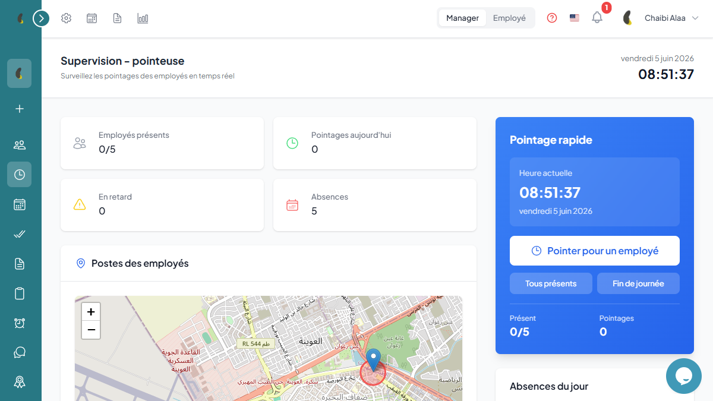713x401 pixels.
Task: Click the Tous présents button
Action: [x=551, y=283]
